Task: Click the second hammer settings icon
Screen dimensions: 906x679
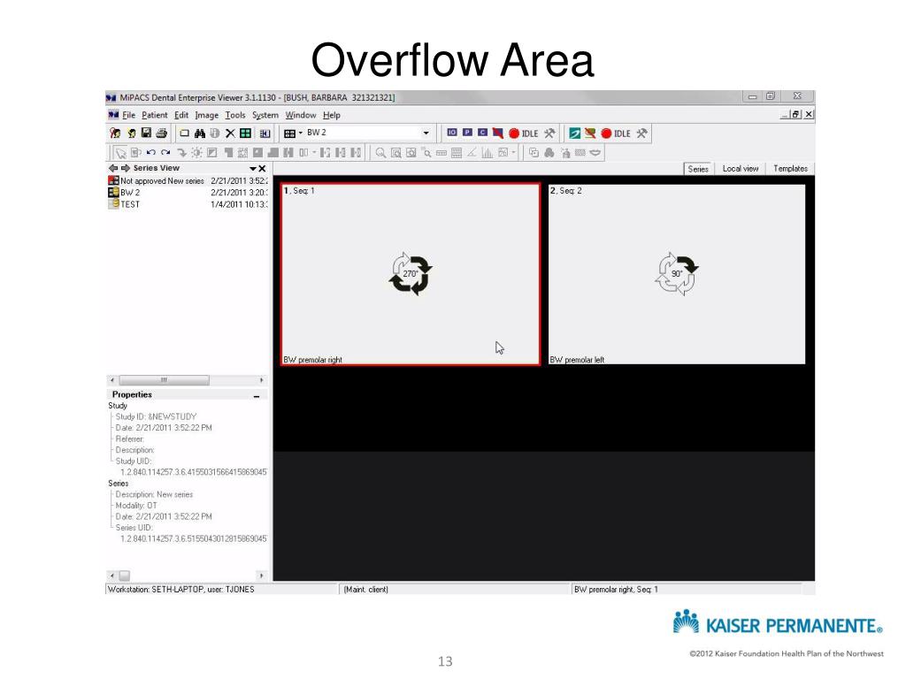Action: (641, 134)
